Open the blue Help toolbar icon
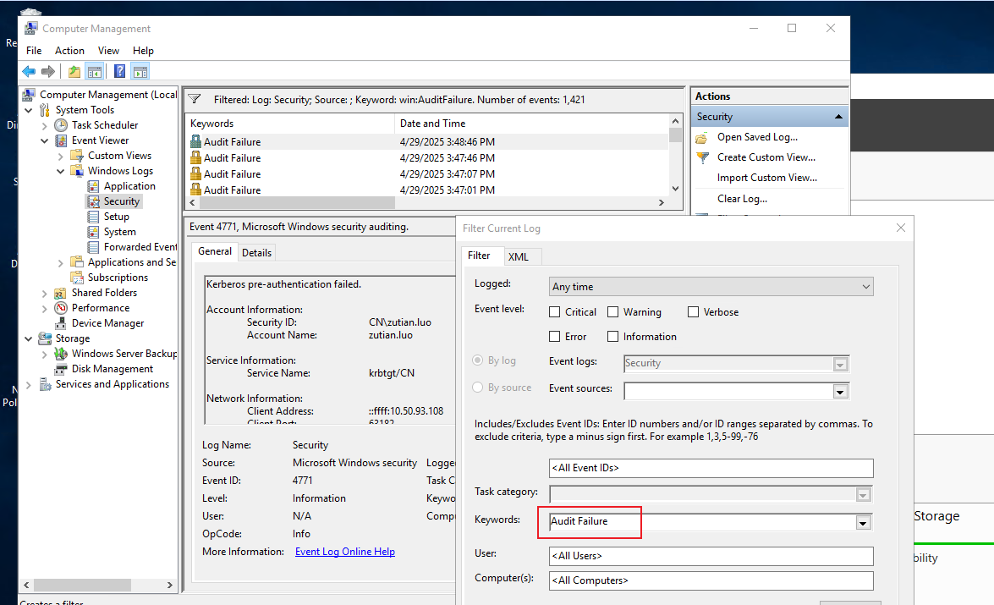The height and width of the screenshot is (605, 994). [119, 72]
